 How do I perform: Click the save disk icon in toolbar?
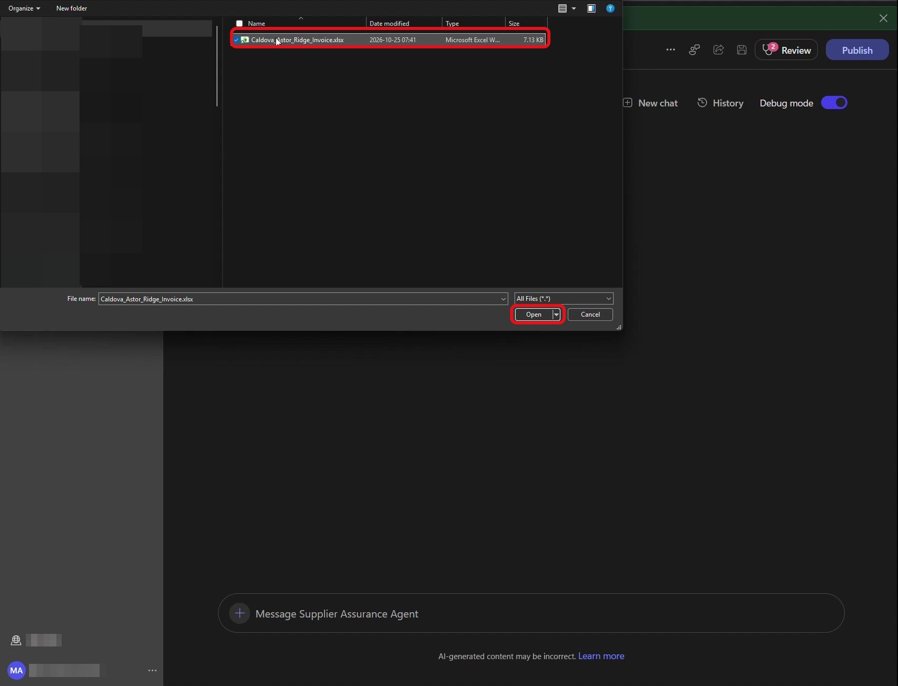click(741, 50)
